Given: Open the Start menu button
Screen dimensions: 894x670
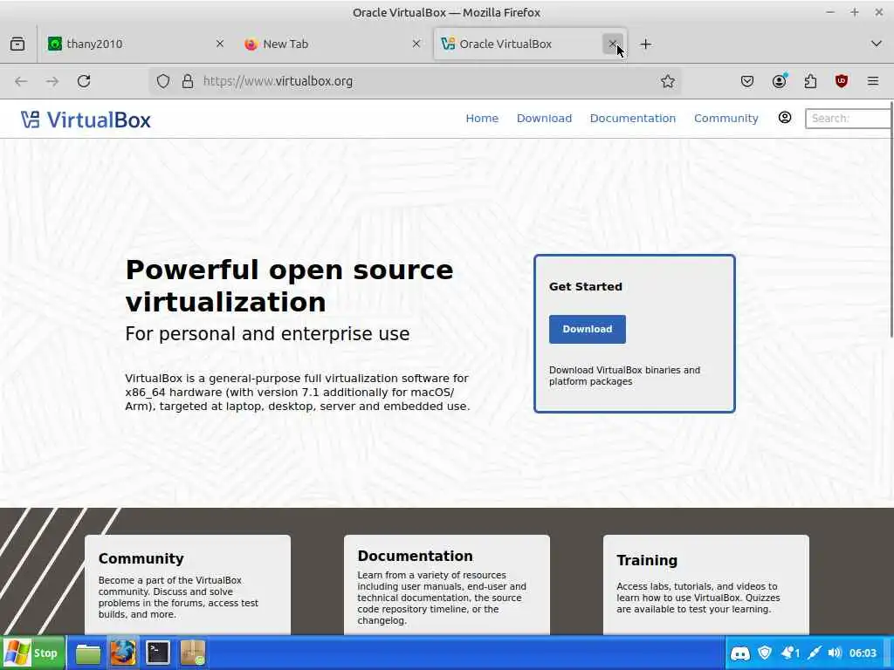Looking at the screenshot, I should [x=32, y=653].
